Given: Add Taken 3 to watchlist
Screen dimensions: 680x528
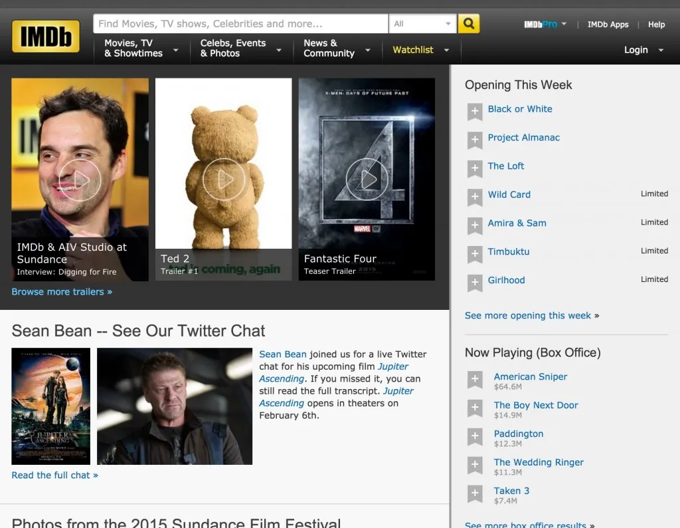Looking at the screenshot, I should (475, 493).
